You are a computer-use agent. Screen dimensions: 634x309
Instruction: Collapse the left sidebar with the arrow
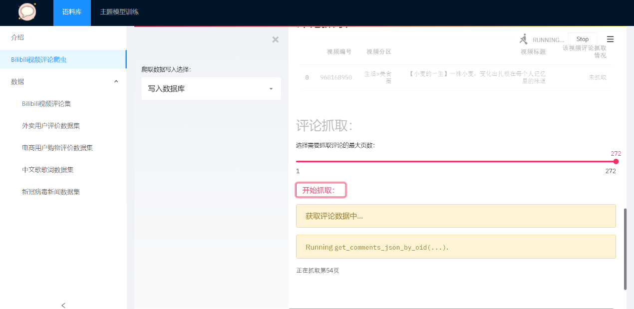point(63,305)
